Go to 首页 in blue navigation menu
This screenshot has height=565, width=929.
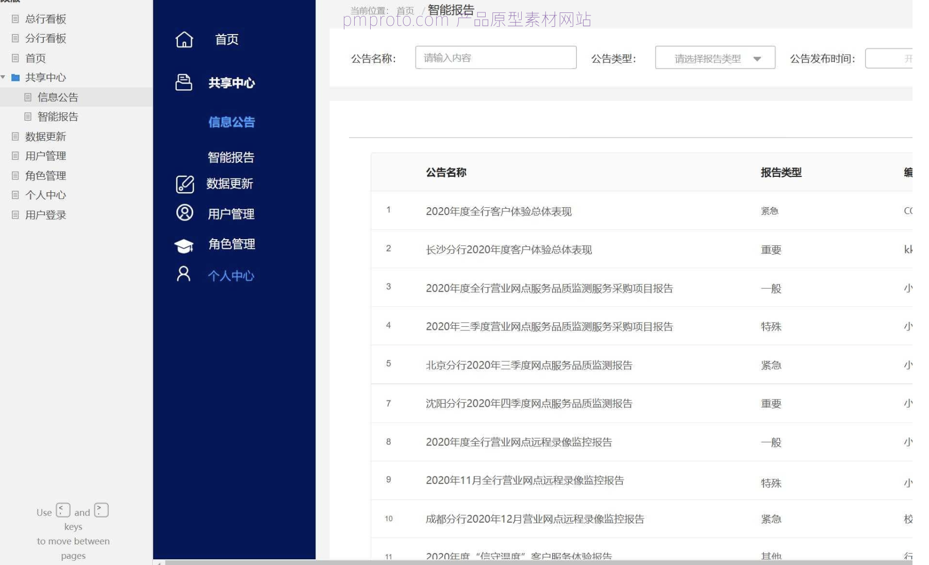pyautogui.click(x=227, y=39)
